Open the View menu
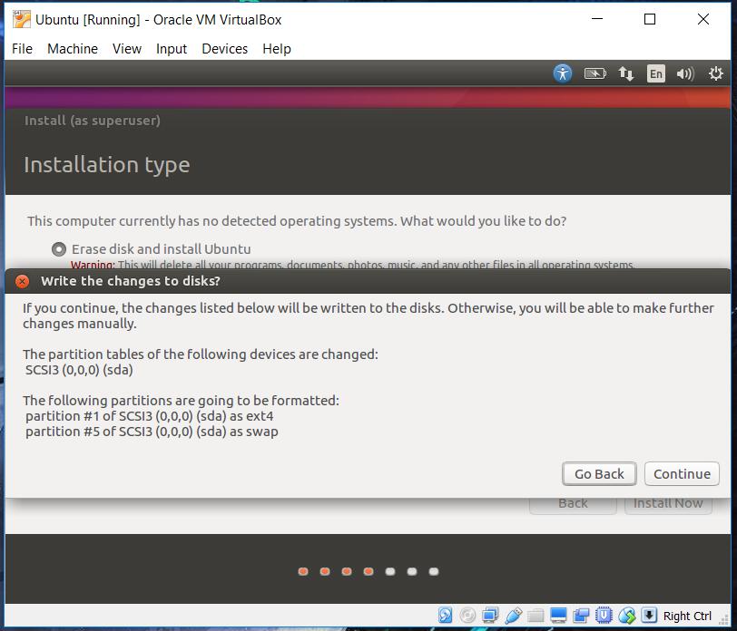The width and height of the screenshot is (737, 631). tap(127, 49)
